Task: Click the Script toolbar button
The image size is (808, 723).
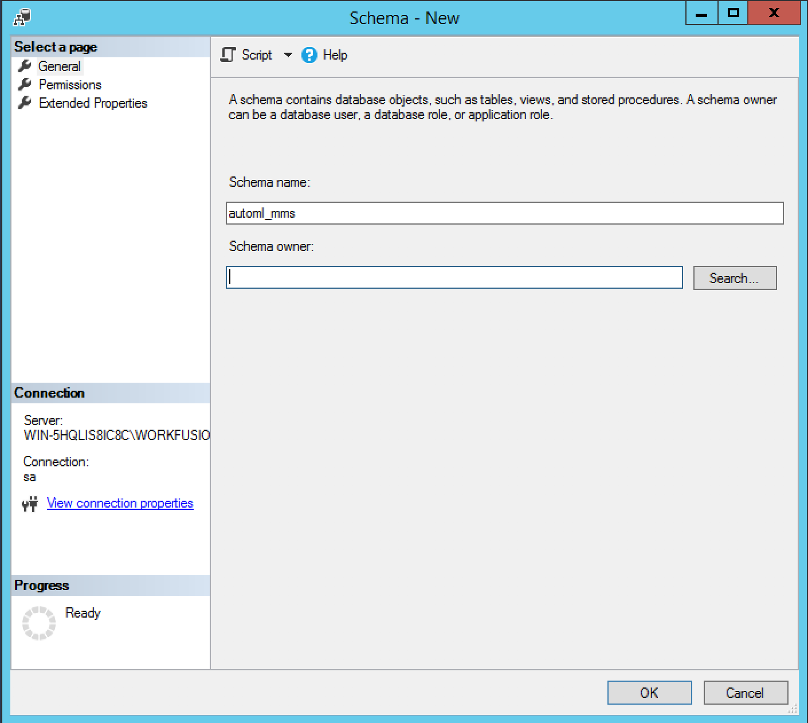Action: (246, 55)
